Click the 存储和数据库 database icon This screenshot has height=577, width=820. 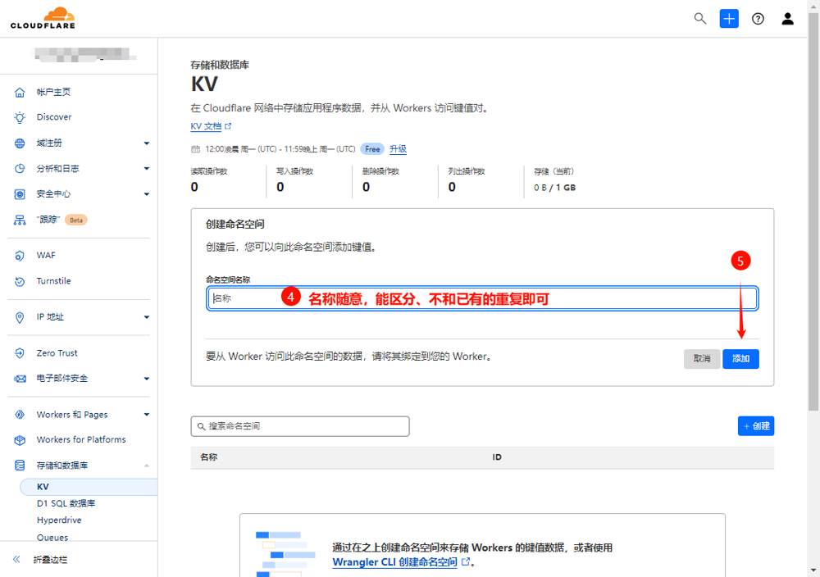pyautogui.click(x=20, y=466)
